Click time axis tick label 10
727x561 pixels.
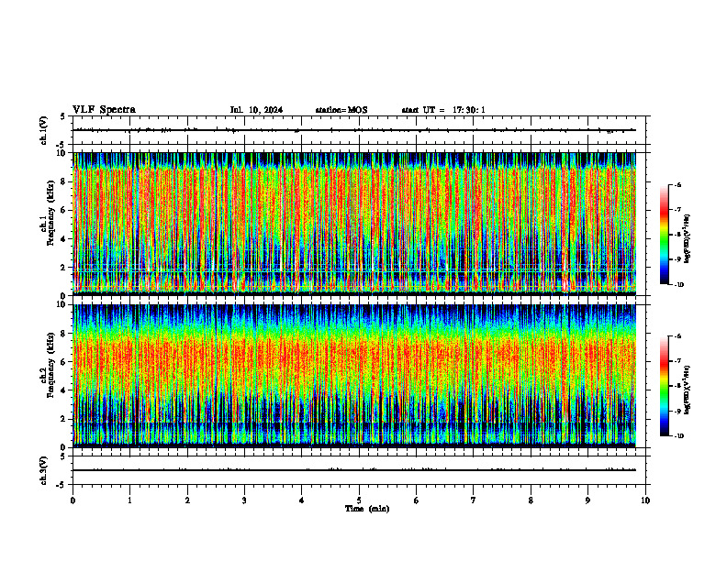coord(645,500)
